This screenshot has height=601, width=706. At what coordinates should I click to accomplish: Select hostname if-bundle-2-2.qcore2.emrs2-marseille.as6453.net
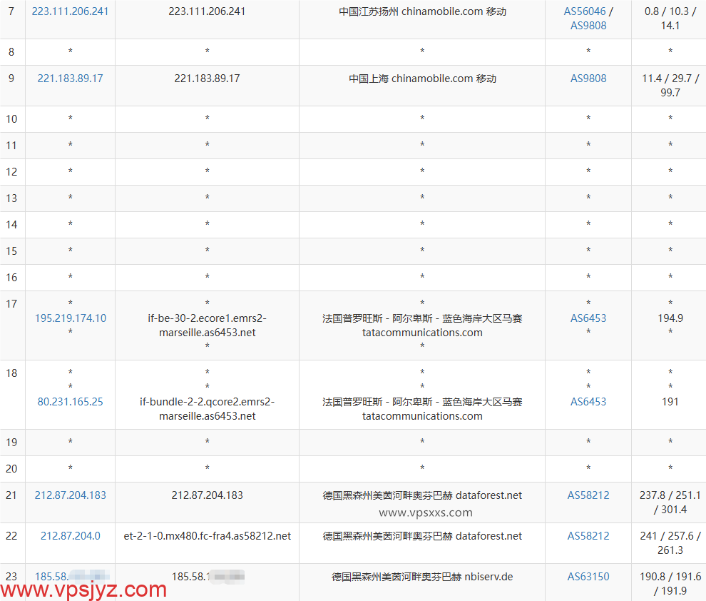[x=207, y=408]
